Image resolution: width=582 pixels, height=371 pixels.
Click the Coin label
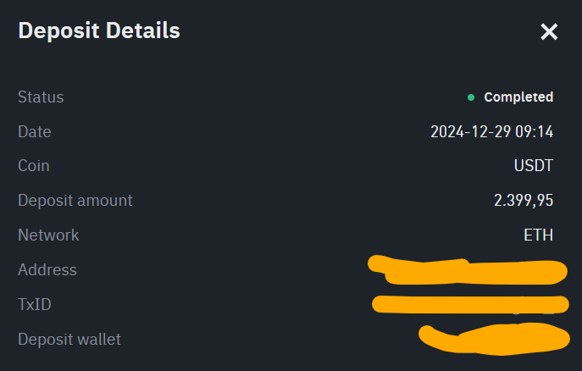point(34,166)
